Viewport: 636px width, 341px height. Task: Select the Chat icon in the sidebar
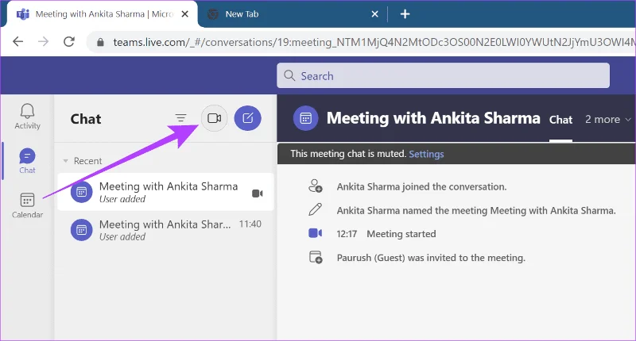[27, 161]
